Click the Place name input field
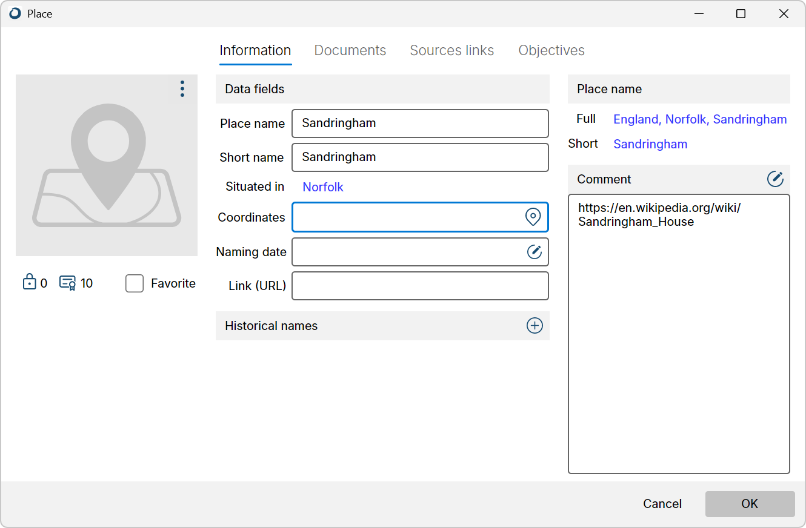The image size is (806, 528). (420, 124)
